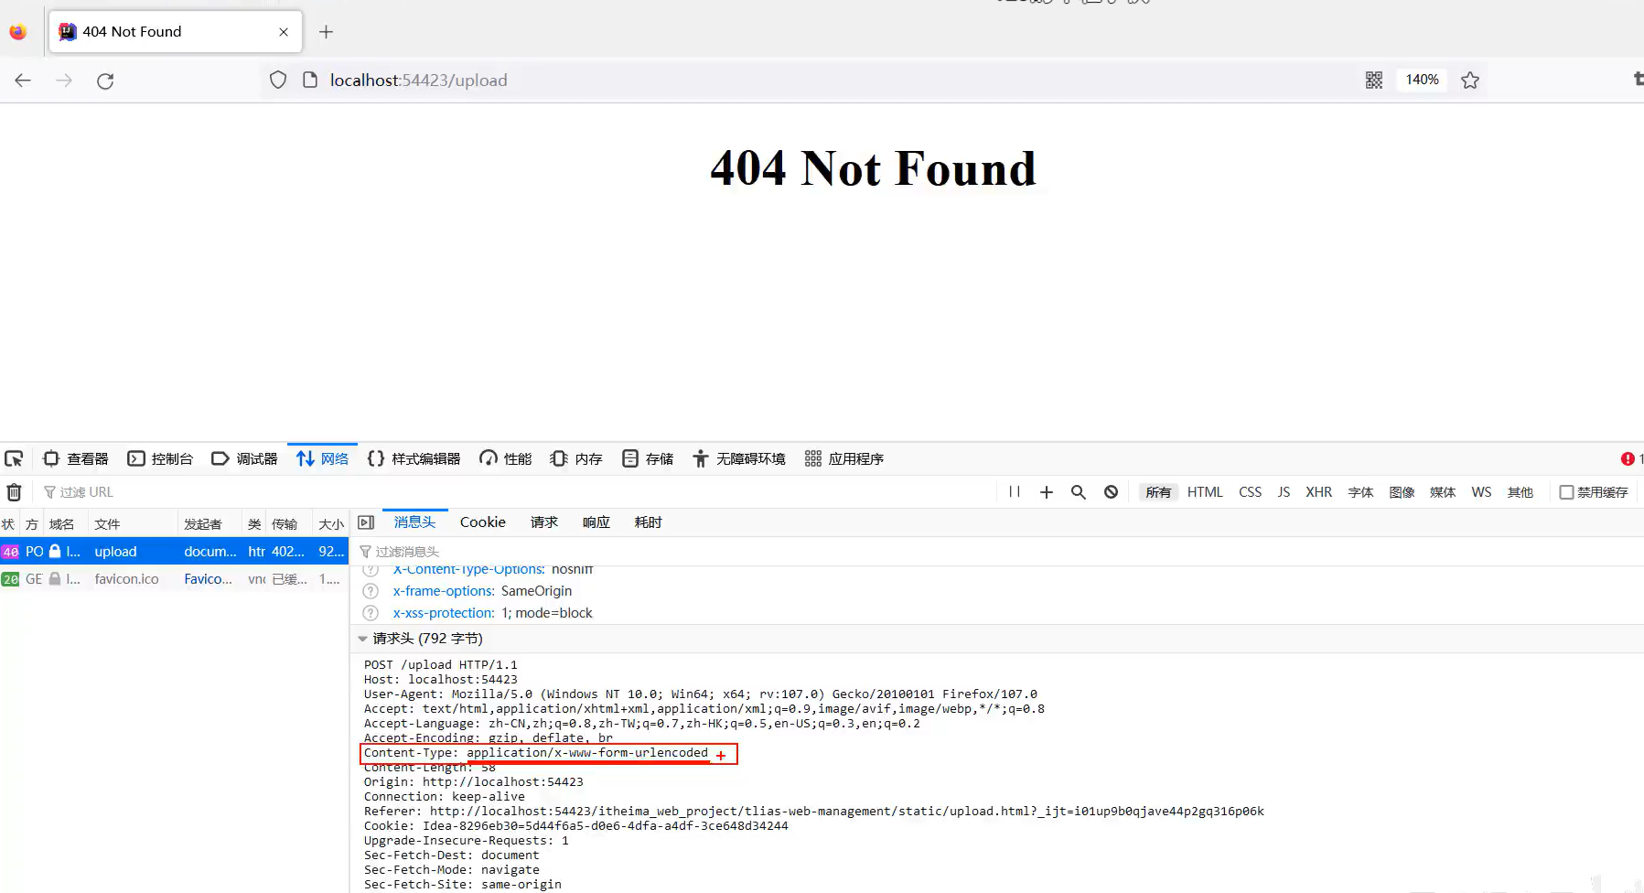The width and height of the screenshot is (1644, 893).
Task: Filter requests by 图像
Action: click(1402, 492)
